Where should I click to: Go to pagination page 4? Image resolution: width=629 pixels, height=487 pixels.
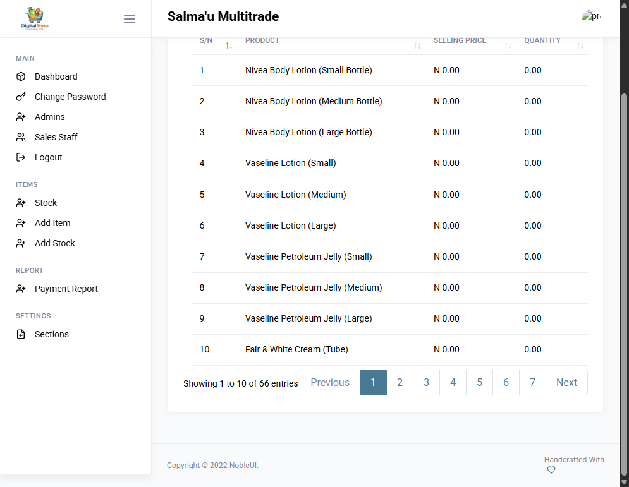(x=453, y=382)
